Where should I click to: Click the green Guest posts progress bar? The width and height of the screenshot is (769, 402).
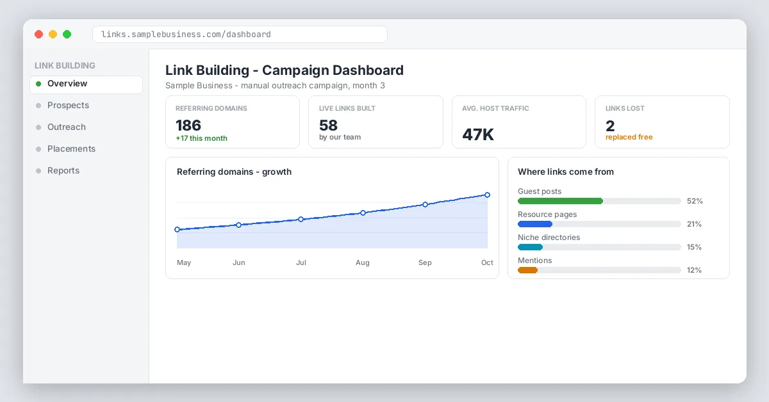pyautogui.click(x=560, y=201)
